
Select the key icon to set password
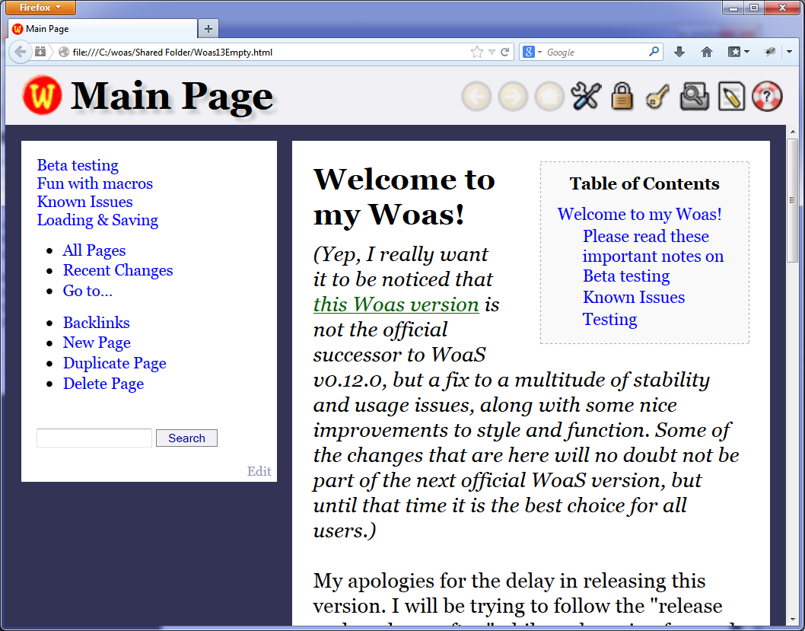tap(657, 97)
